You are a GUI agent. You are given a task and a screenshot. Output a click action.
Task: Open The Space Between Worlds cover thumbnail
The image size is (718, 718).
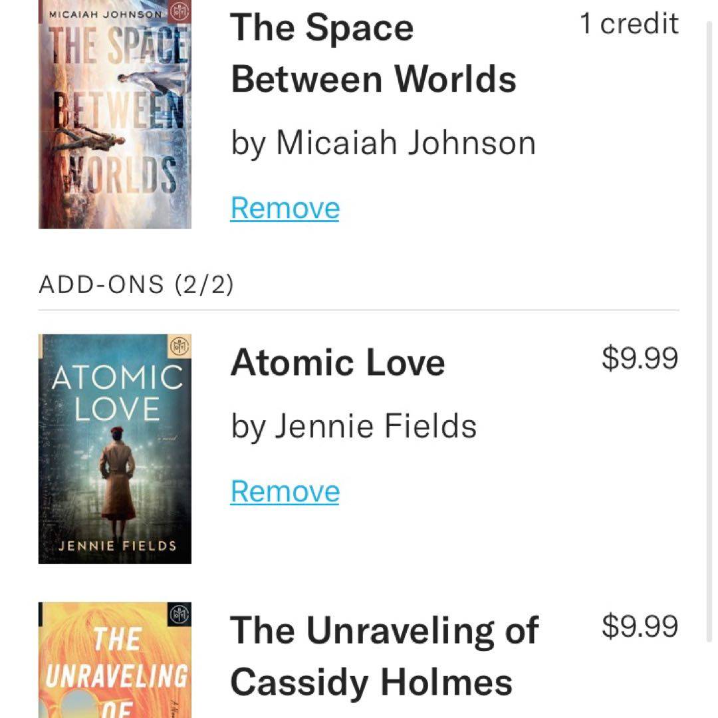pyautogui.click(x=114, y=120)
